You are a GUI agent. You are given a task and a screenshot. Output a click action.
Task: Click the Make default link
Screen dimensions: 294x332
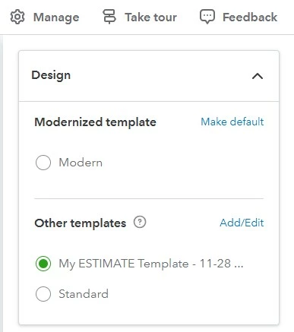point(232,122)
